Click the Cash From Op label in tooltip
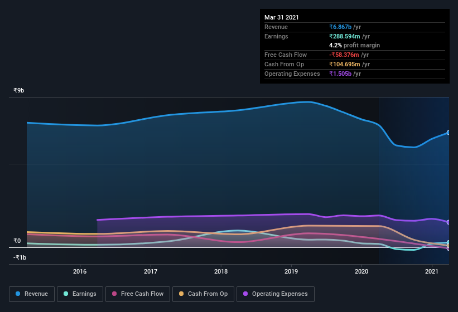 [x=284, y=64]
